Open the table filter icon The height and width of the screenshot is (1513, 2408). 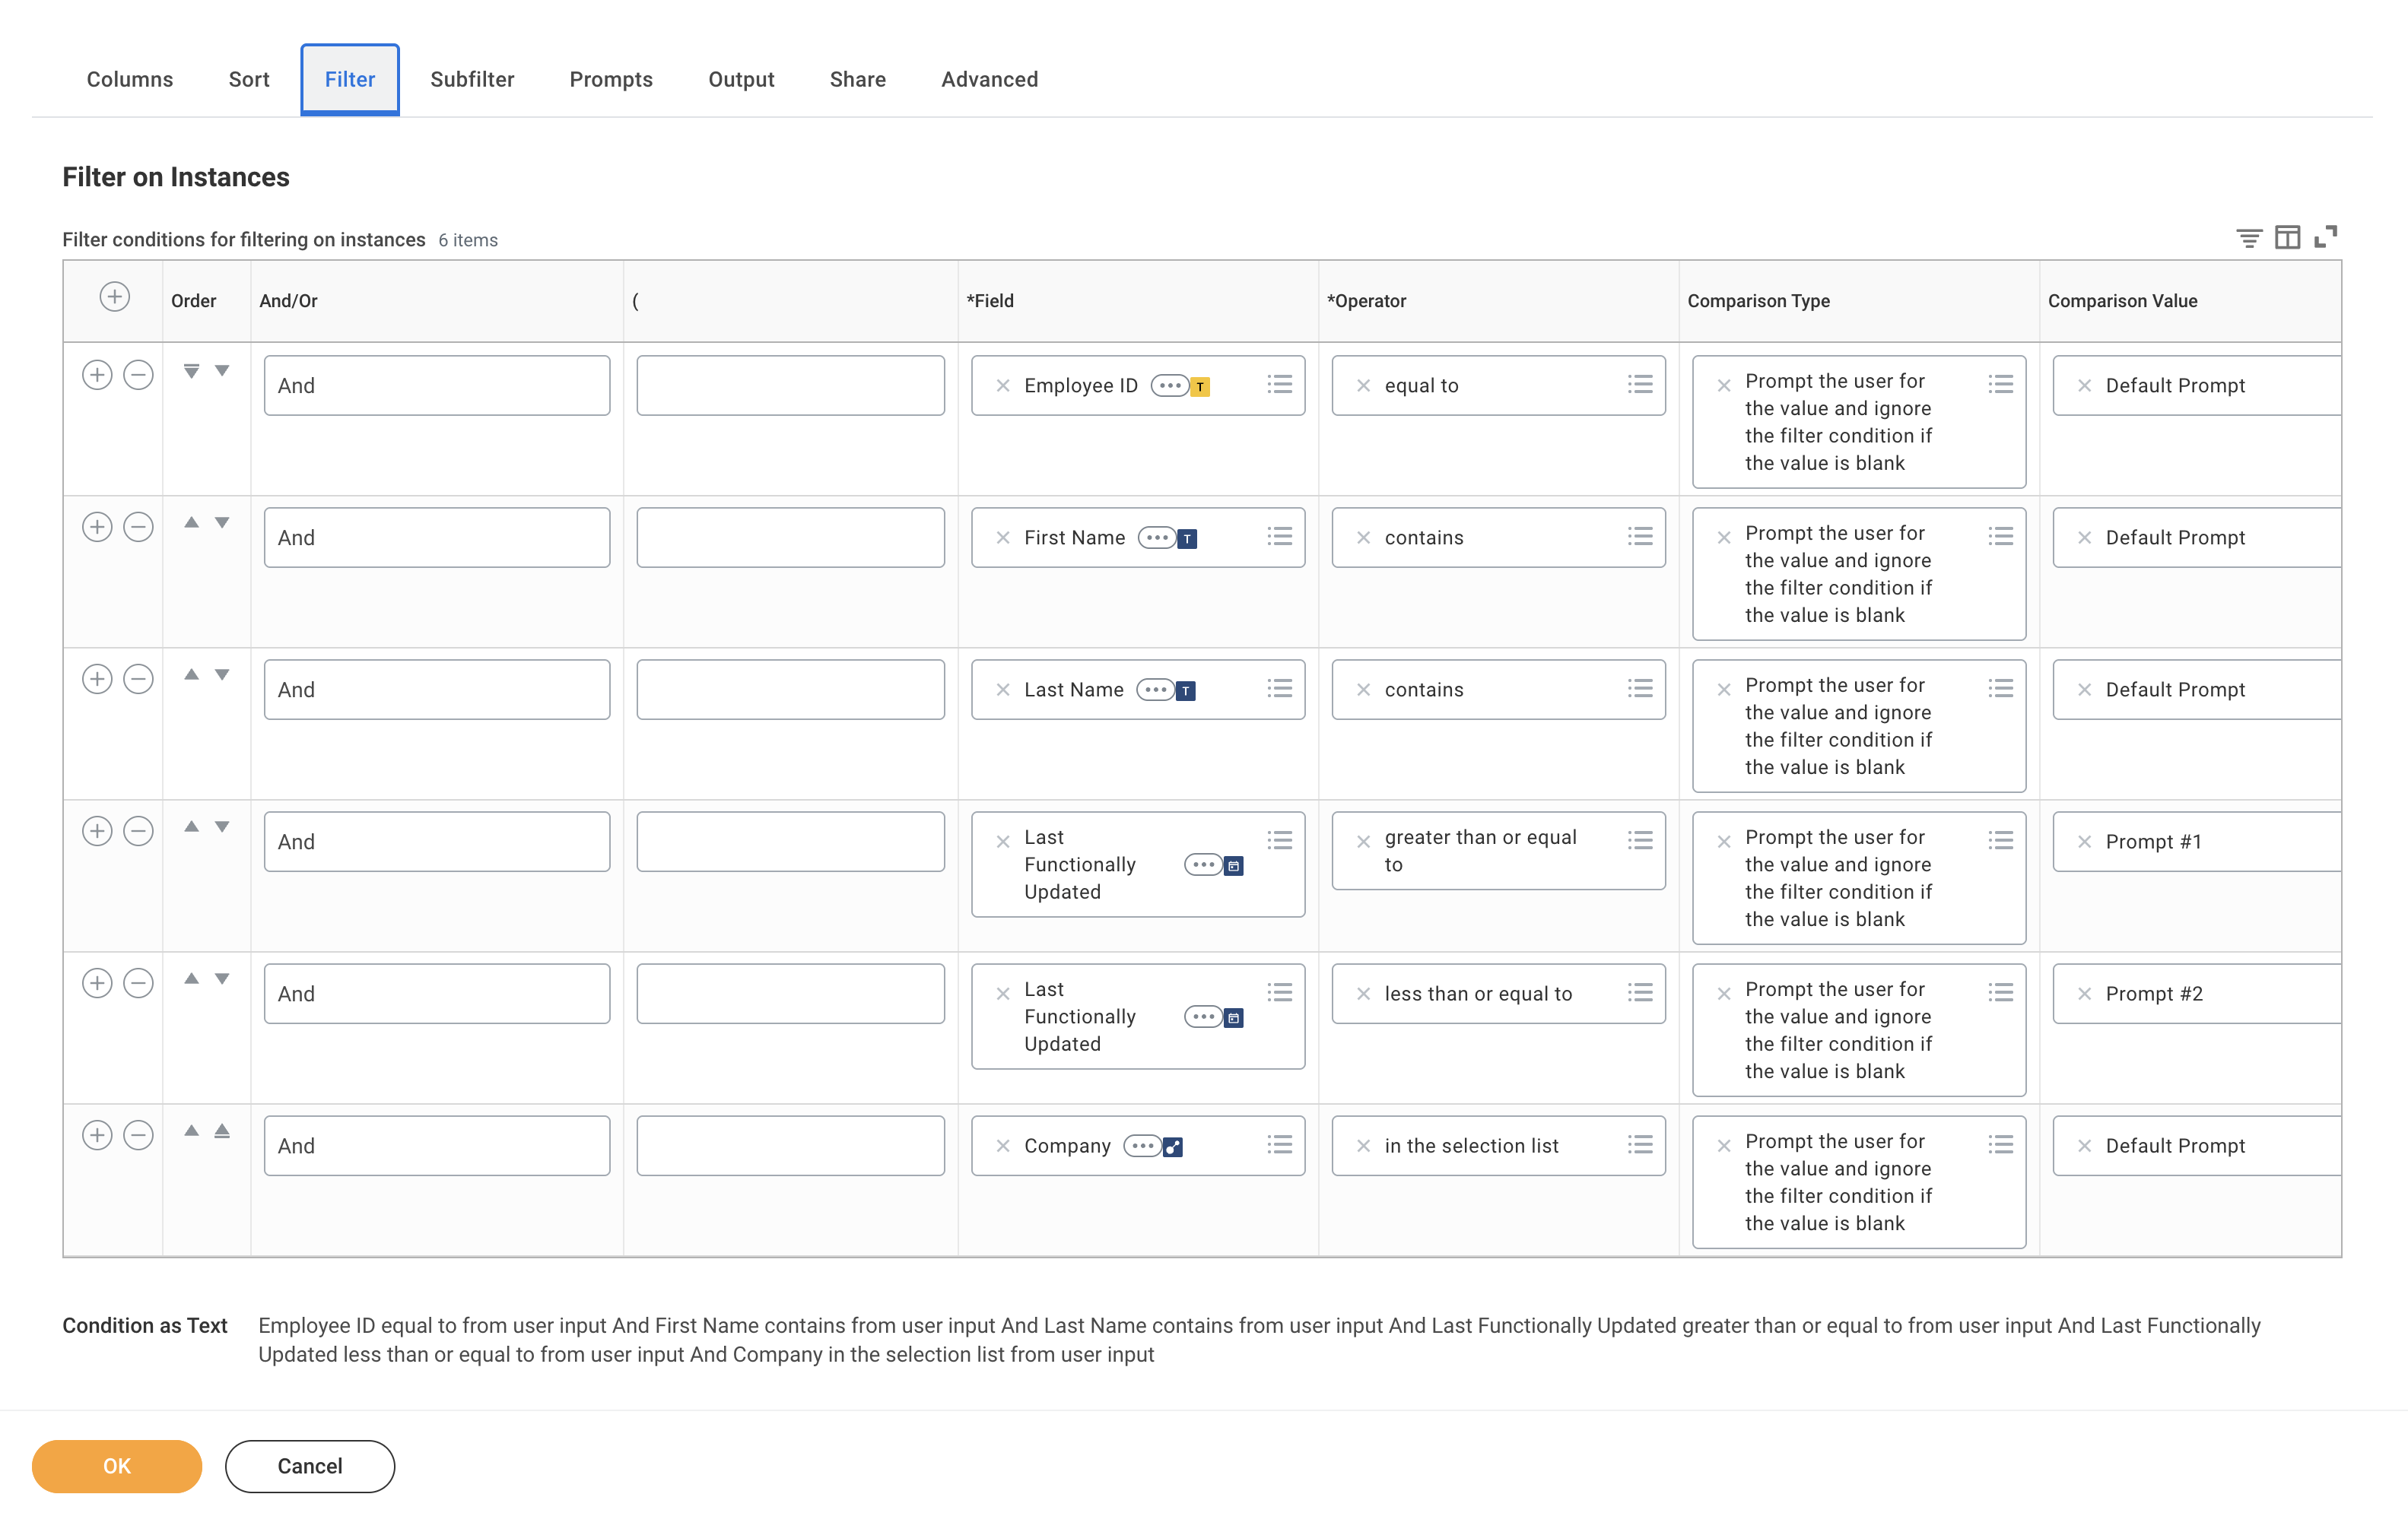click(2249, 238)
